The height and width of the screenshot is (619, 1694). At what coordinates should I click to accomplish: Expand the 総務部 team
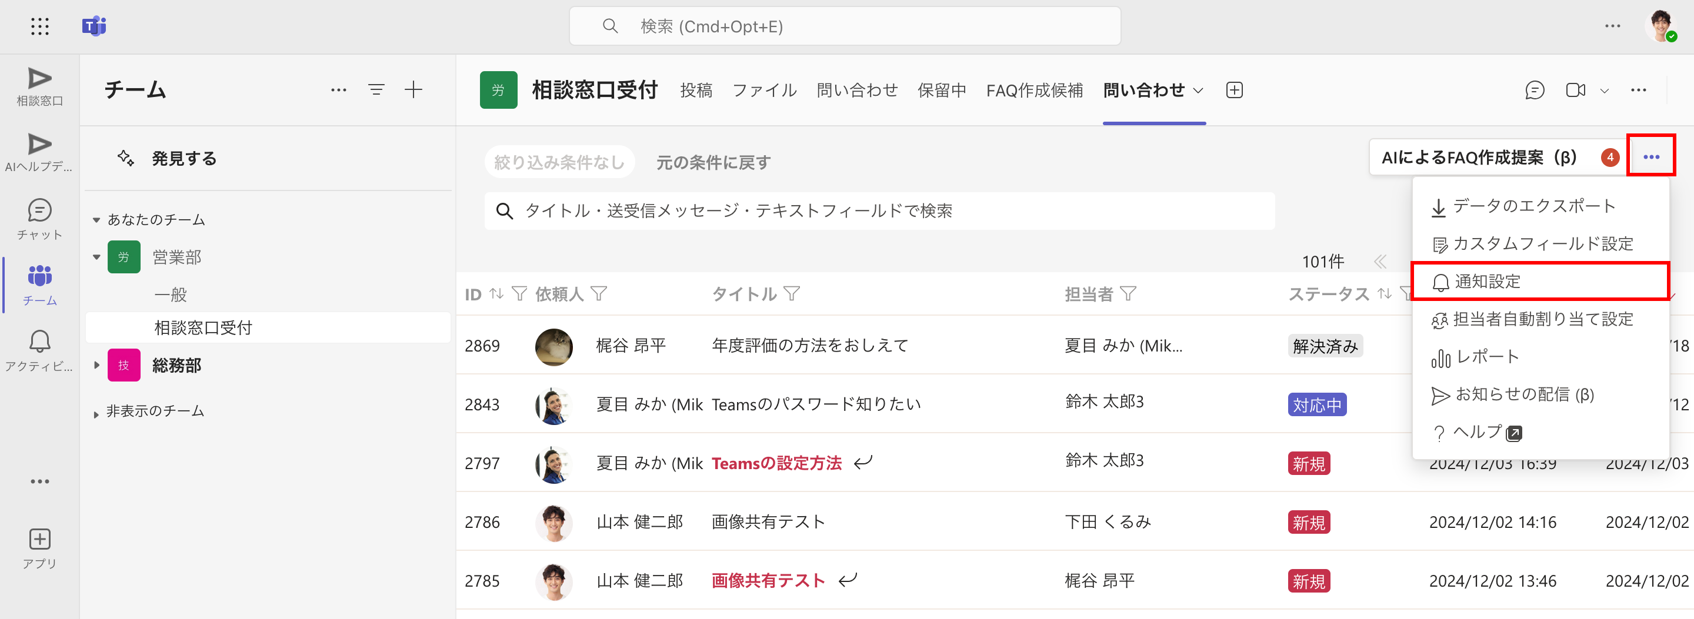96,364
